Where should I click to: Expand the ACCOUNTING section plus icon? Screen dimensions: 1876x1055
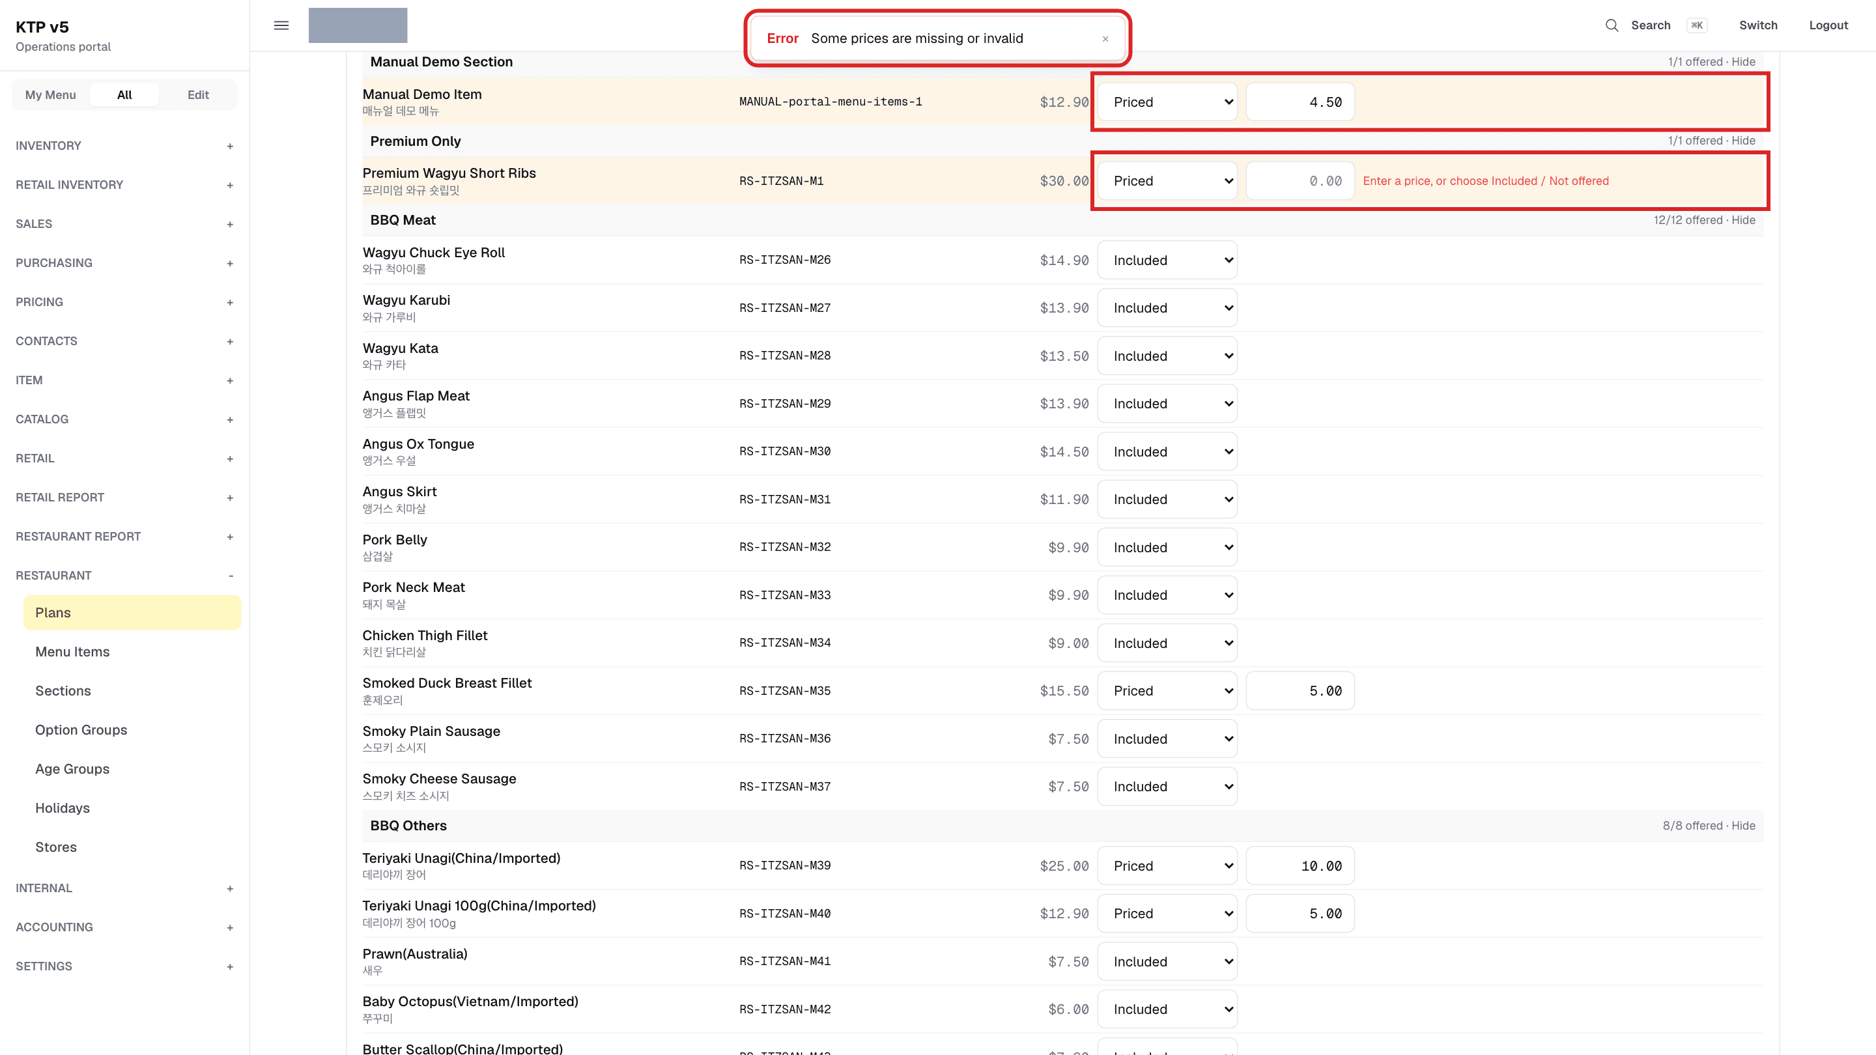[229, 927]
